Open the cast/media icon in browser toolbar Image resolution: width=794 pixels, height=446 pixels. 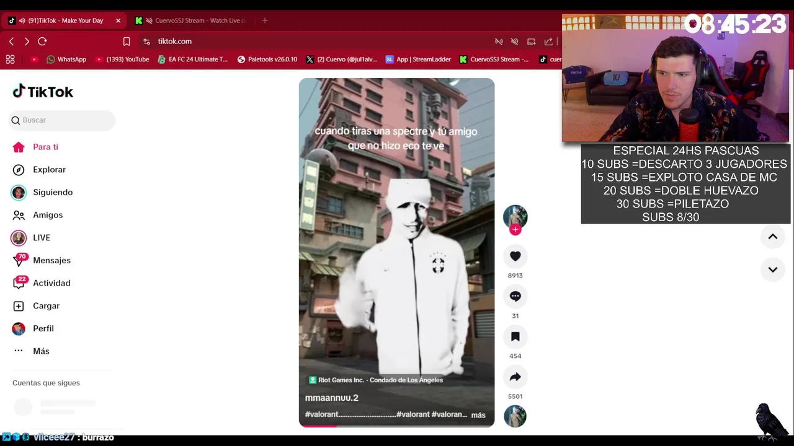[531, 42]
